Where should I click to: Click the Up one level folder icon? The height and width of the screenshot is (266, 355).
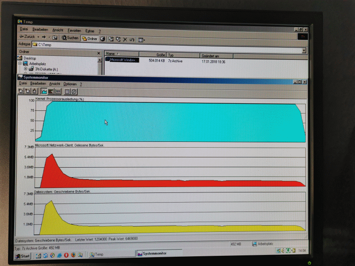coord(55,38)
